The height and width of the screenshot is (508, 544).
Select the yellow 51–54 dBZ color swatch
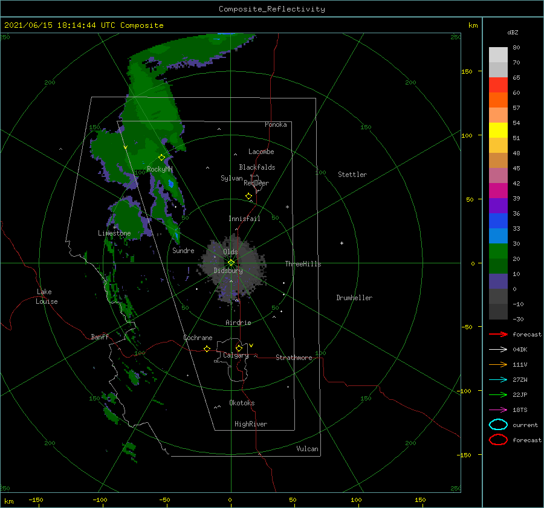(x=498, y=130)
